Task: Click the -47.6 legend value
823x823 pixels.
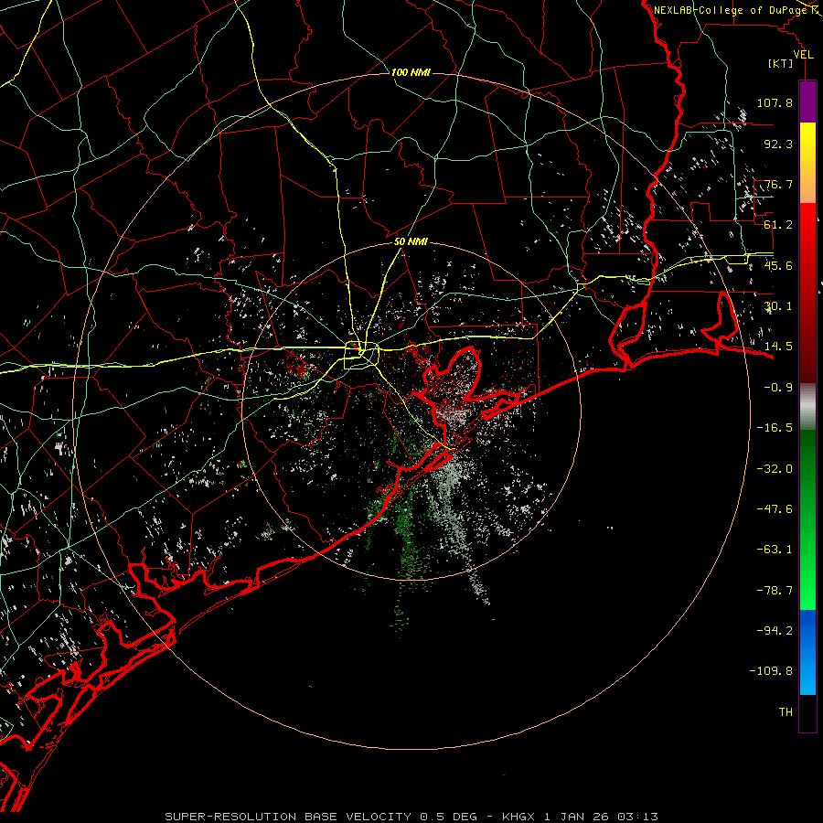Action: click(x=775, y=509)
